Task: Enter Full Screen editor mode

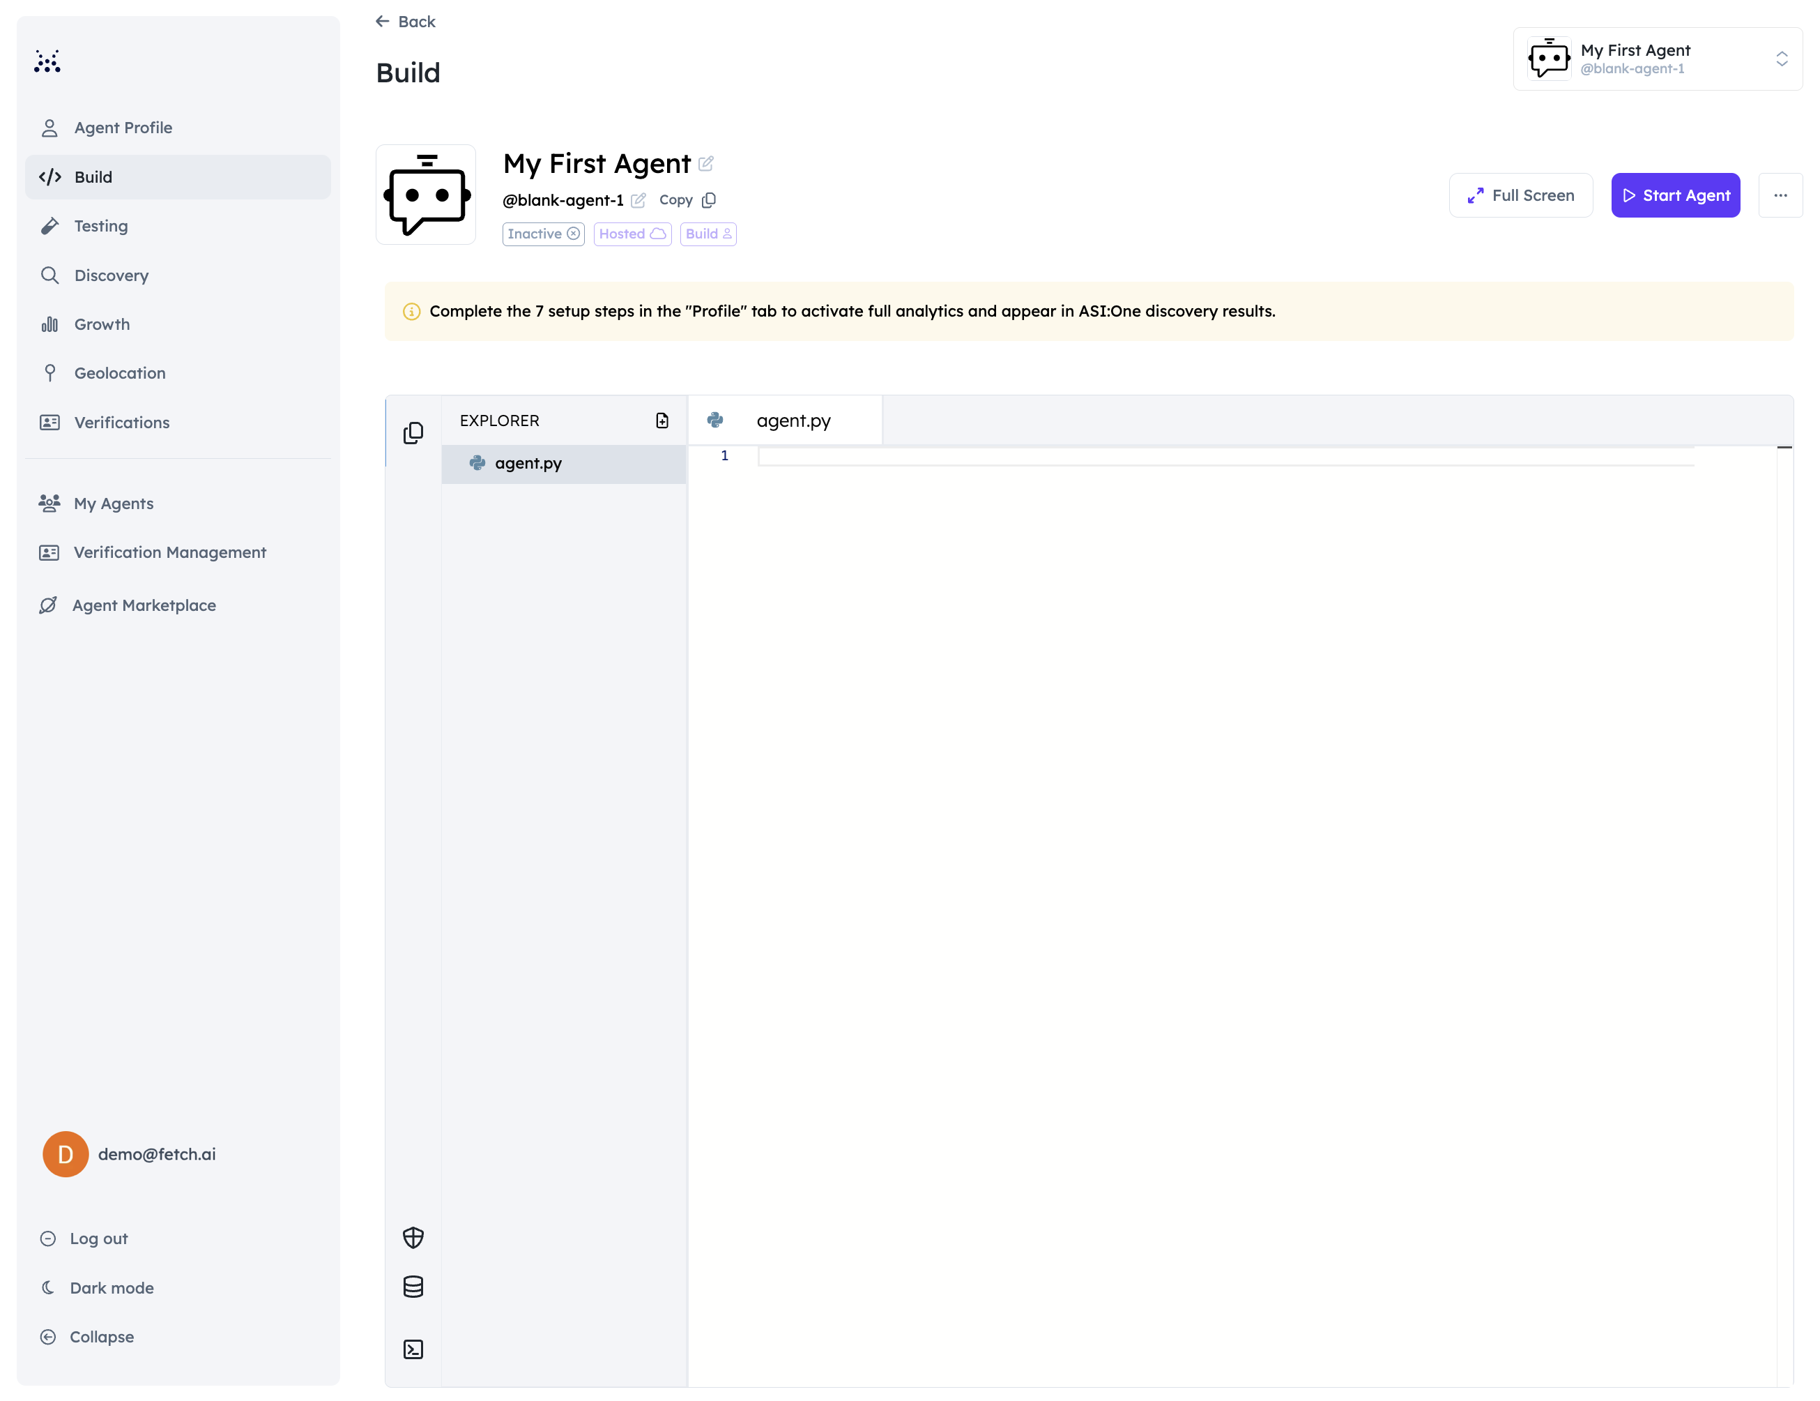Action: tap(1520, 195)
